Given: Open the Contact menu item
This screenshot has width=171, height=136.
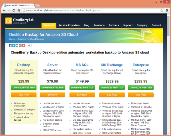Looking at the screenshot, I should tap(156, 25).
